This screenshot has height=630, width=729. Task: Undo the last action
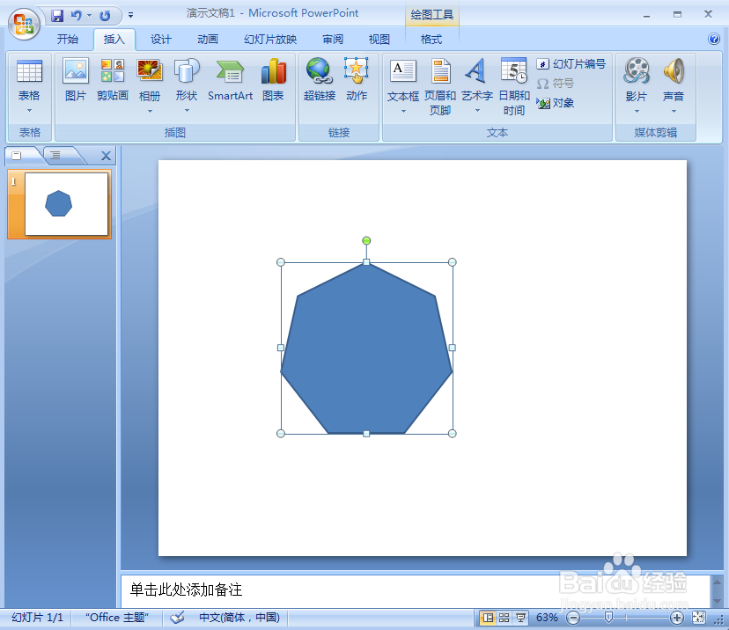click(77, 15)
